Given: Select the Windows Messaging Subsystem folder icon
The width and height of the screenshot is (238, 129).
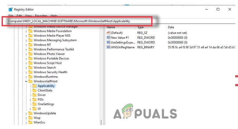Looking at the screenshot, I should click(31, 40).
